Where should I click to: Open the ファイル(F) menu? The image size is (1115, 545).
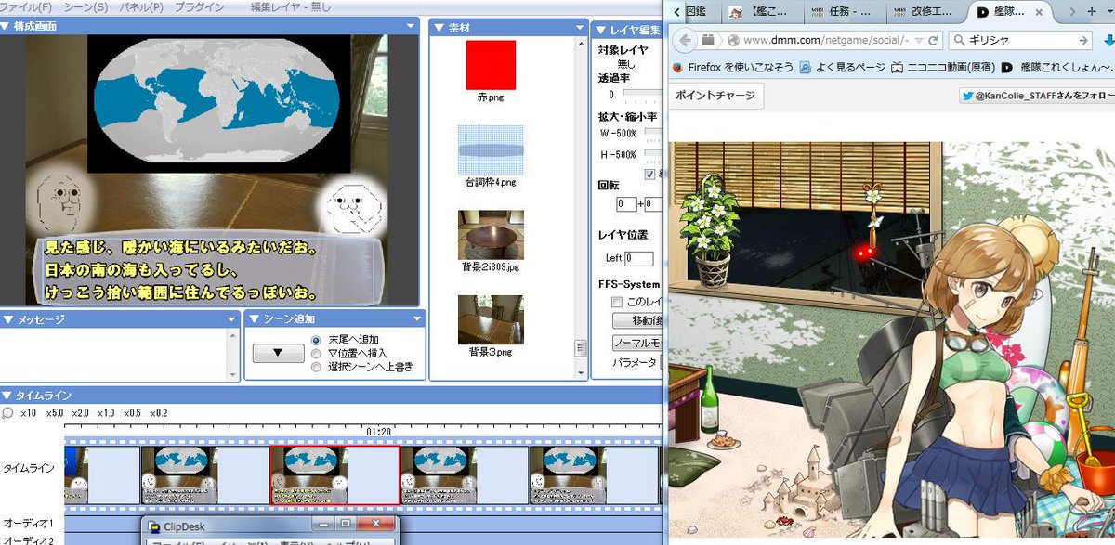[25, 6]
